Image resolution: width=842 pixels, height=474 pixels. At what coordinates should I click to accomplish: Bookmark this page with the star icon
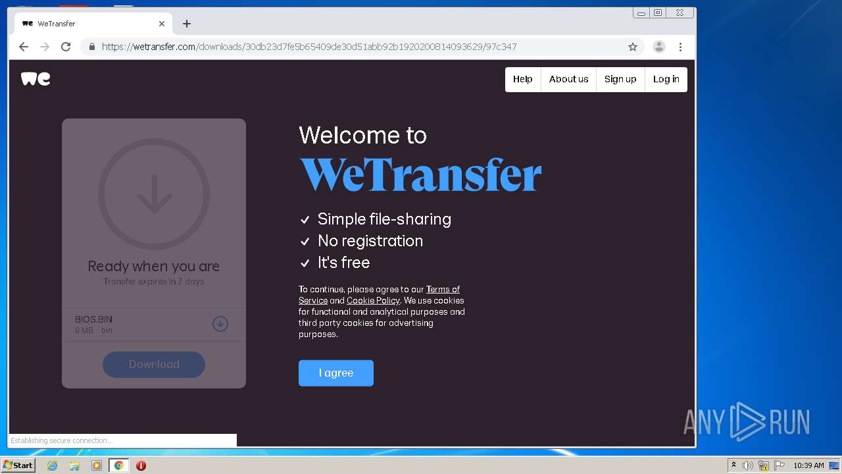[x=633, y=47]
